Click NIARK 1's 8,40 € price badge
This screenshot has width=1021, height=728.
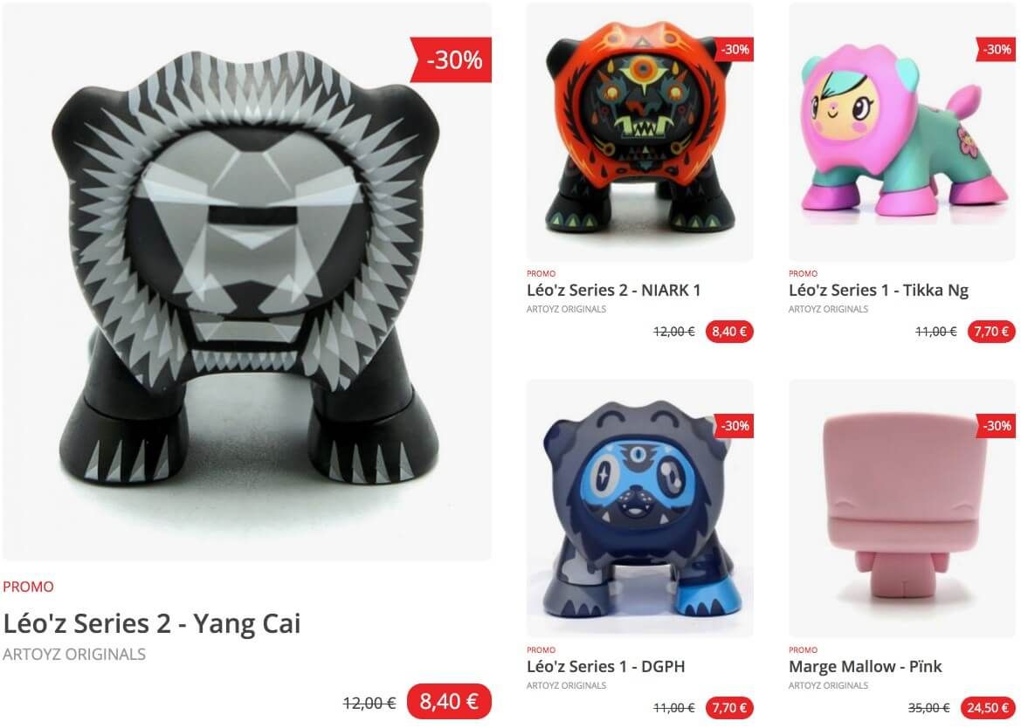[729, 332]
